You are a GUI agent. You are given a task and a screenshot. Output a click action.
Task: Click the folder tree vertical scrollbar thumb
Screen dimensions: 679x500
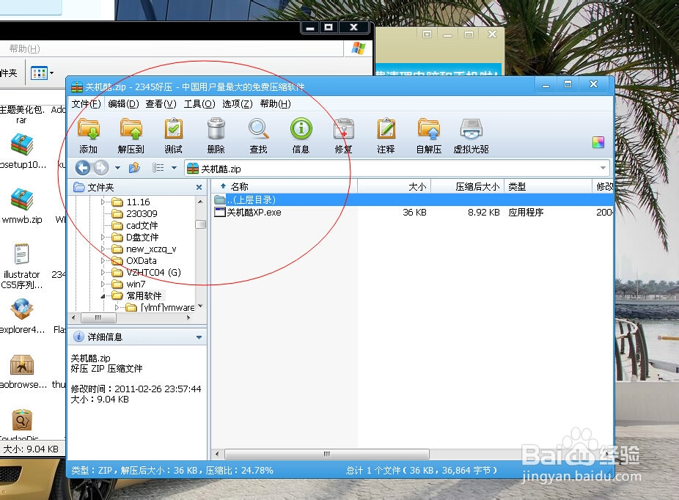[200, 224]
